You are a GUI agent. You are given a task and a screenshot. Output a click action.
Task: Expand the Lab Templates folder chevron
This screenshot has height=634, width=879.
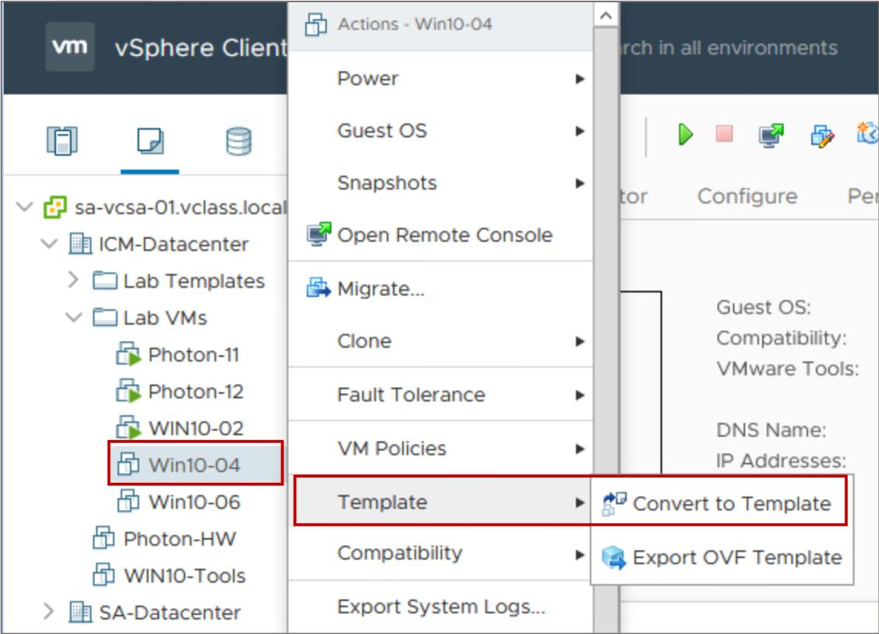coord(74,280)
